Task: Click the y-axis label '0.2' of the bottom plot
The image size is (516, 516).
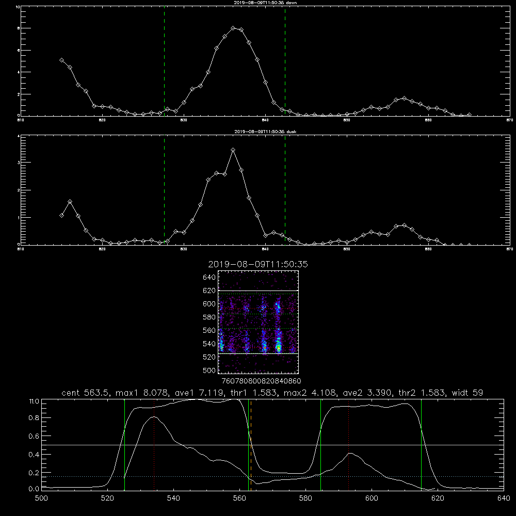Action: point(34,473)
